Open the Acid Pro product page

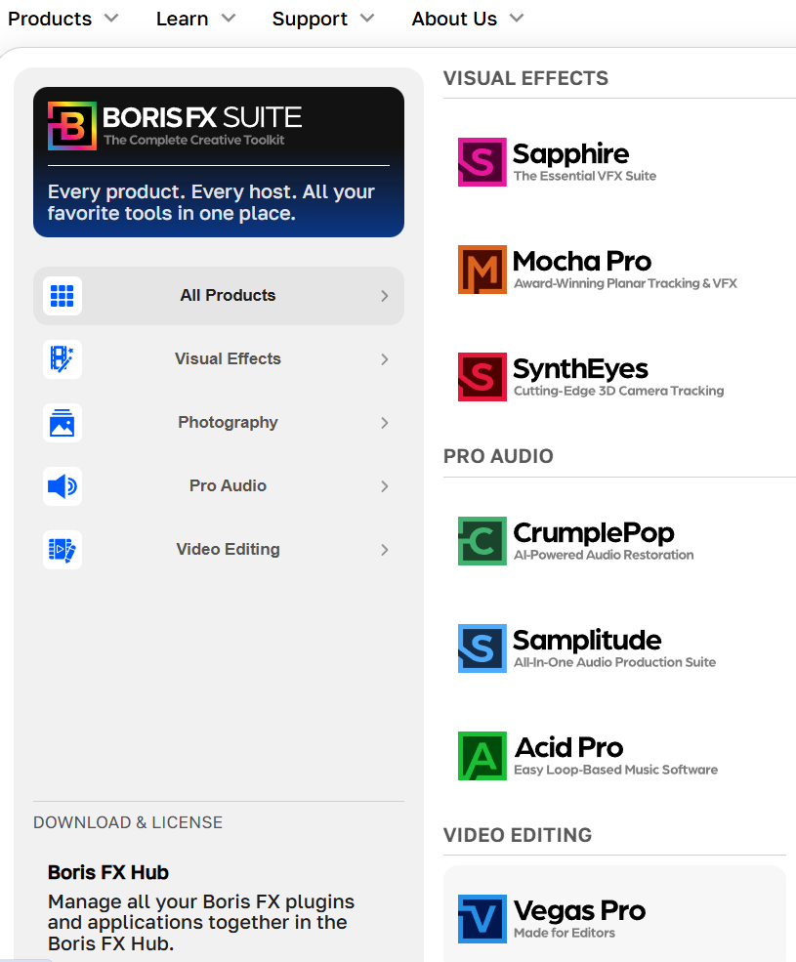tap(588, 756)
